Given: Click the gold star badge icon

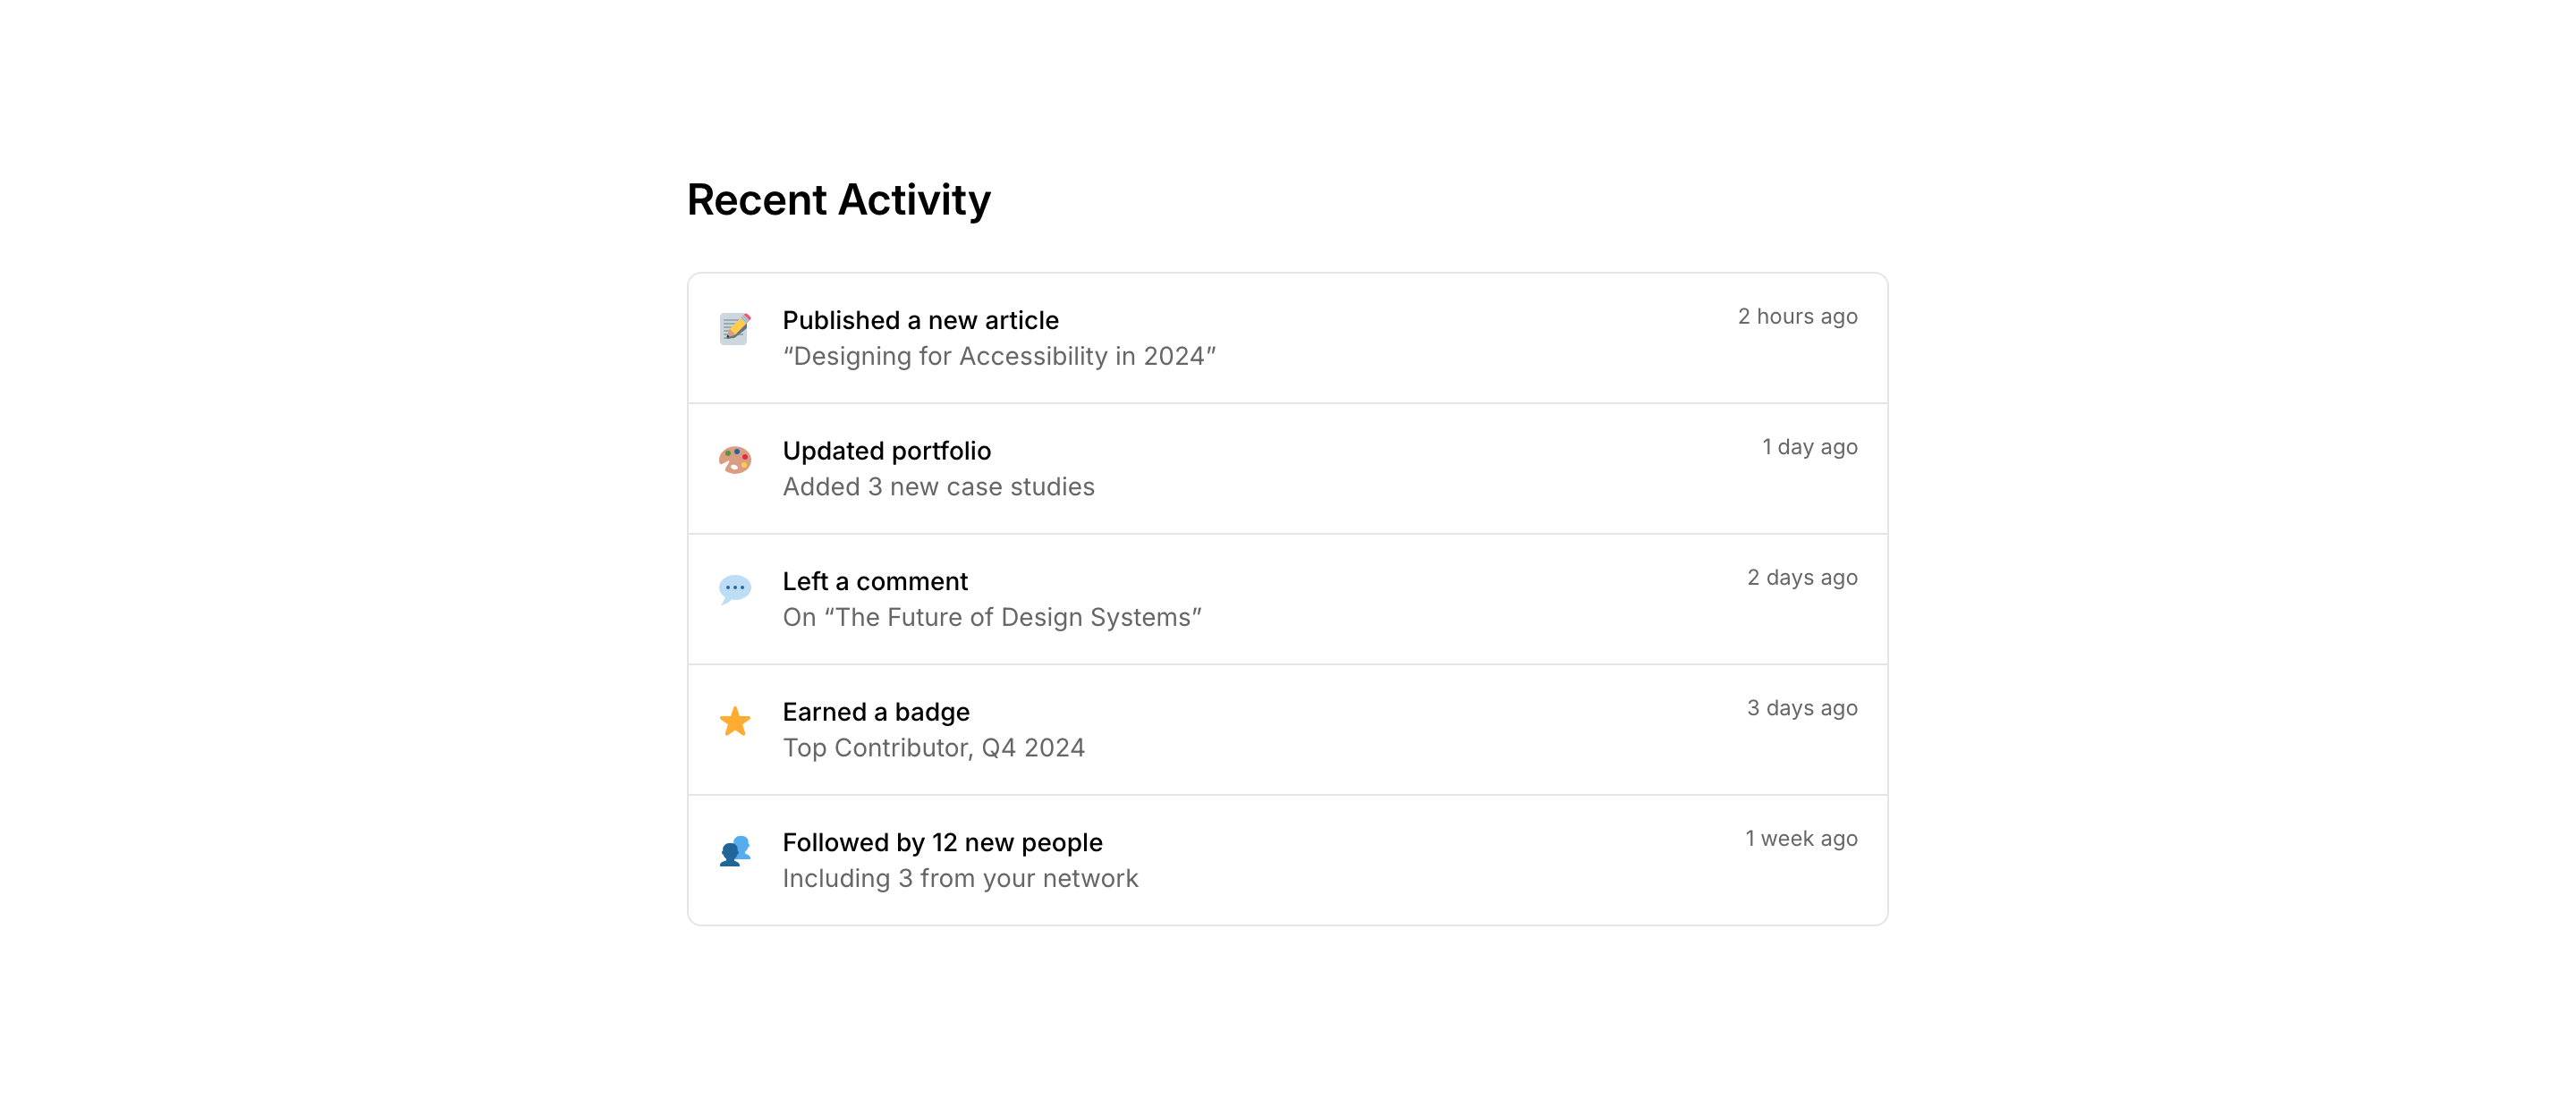Looking at the screenshot, I should (x=735, y=720).
